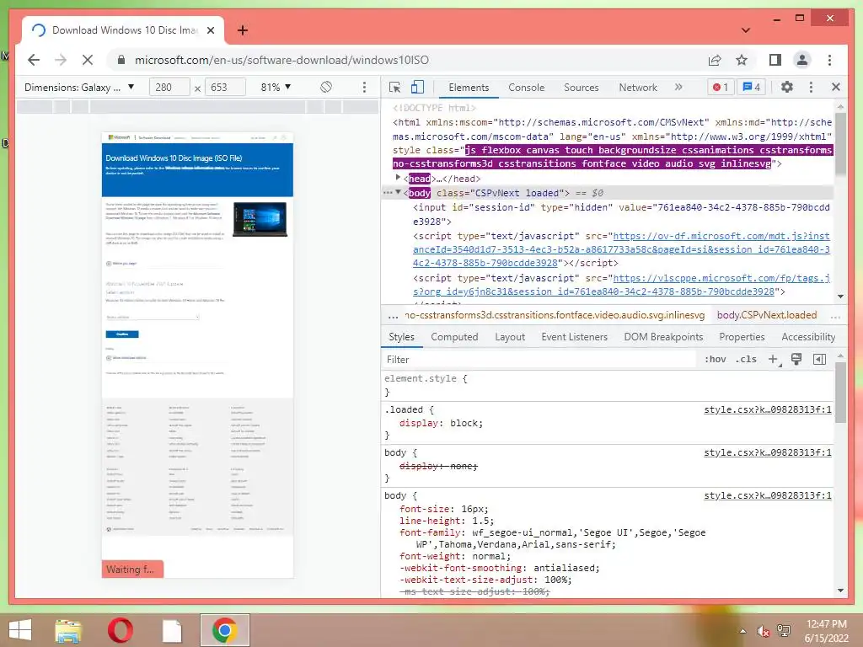Viewport: 863px width, 647px height.
Task: Open DevTools settings gear
Action: tap(787, 87)
